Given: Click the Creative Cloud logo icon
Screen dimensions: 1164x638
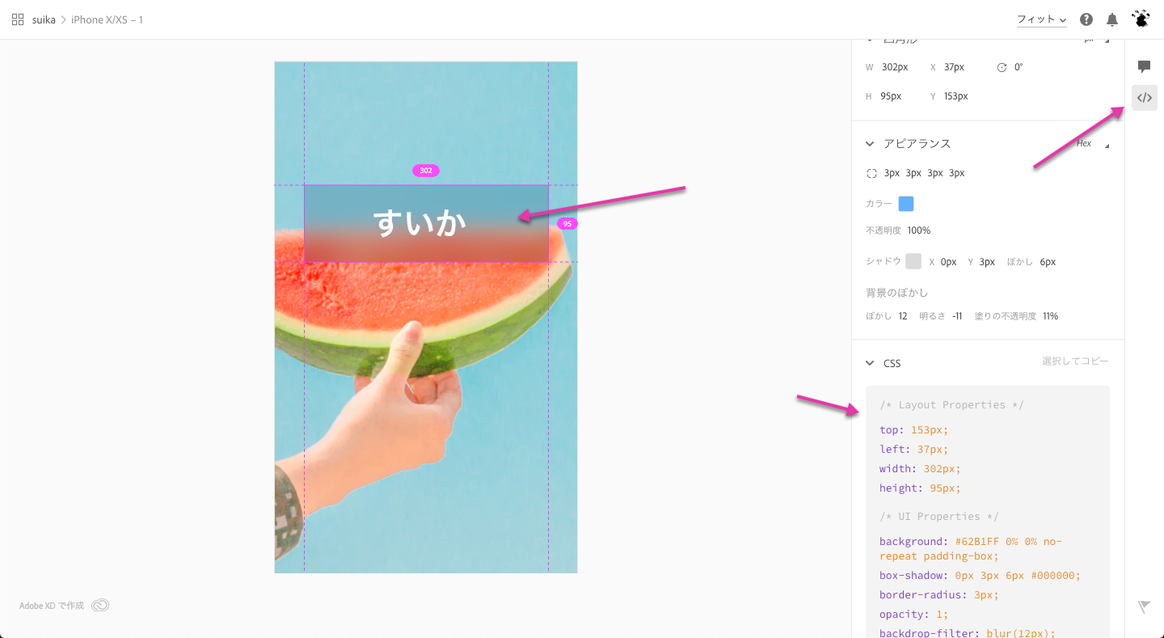Looking at the screenshot, I should [100, 605].
